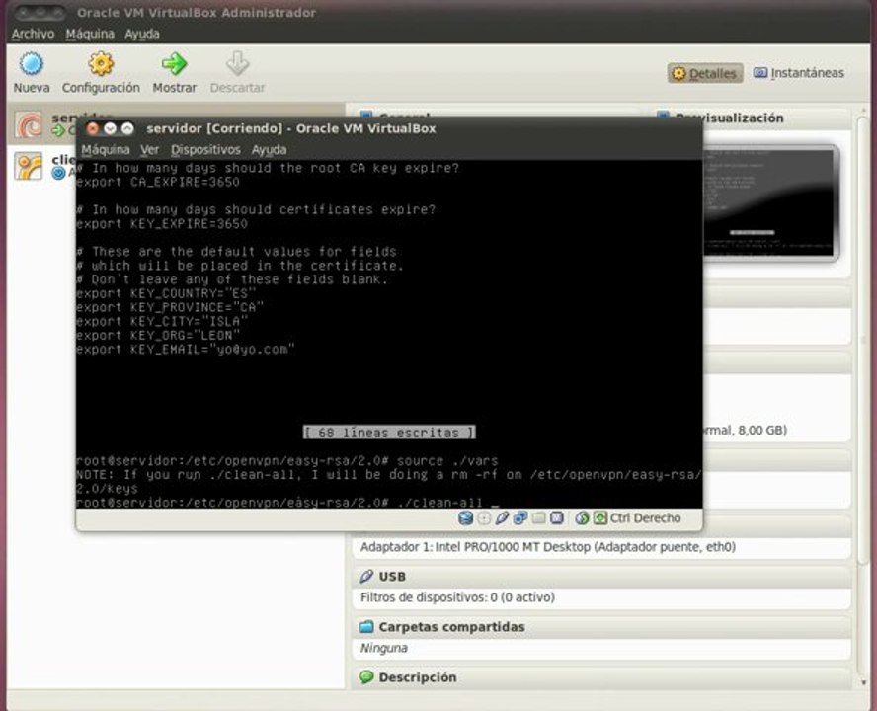The height and width of the screenshot is (711, 877).
Task: Click the export CA_EXPIRE=3650 terminal line
Action: click(158, 182)
